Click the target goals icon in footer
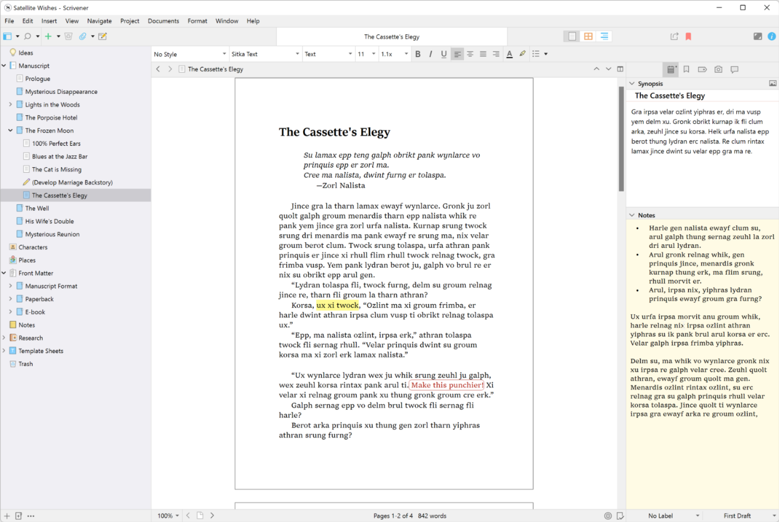Screen dimensions: 779x522 (608, 516)
